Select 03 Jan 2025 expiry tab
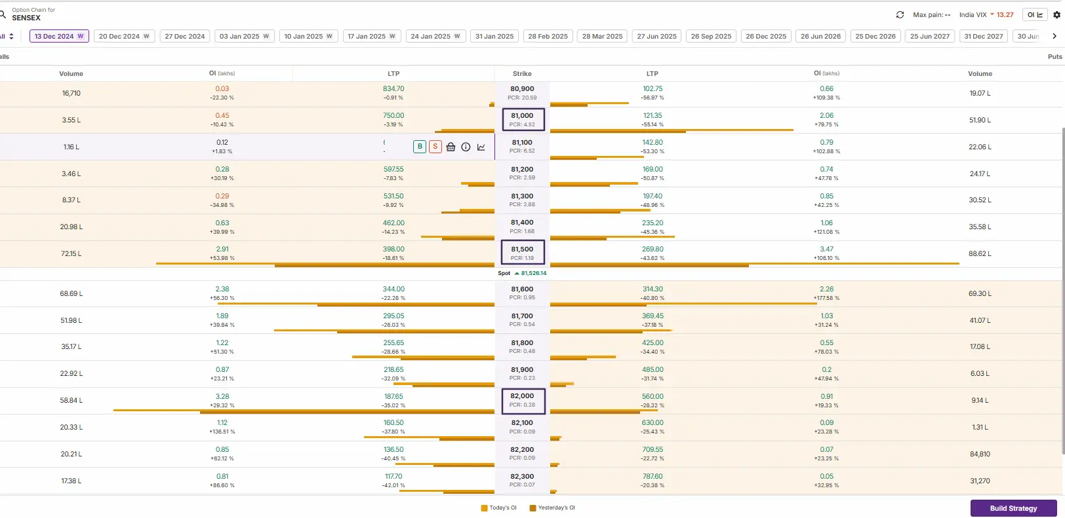 tap(244, 36)
